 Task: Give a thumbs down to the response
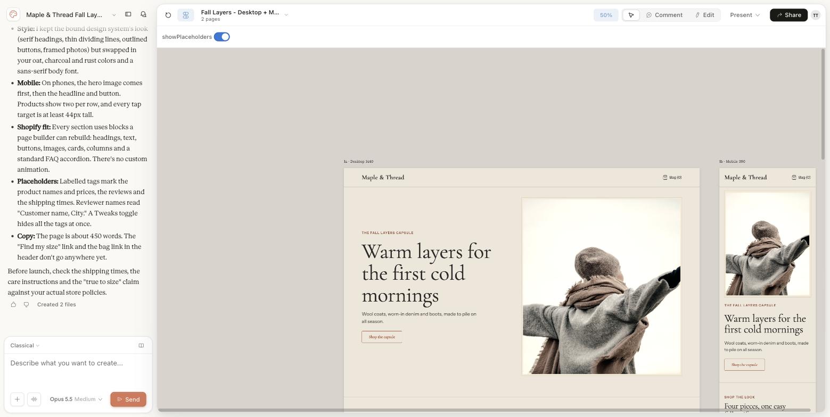click(x=26, y=305)
